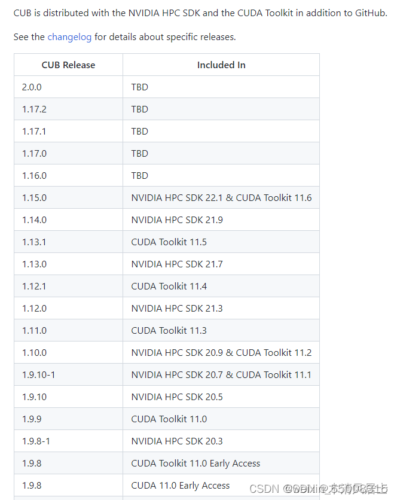This screenshot has height=500, width=397.
Task: Select the "NVIDIA HPC SDK 20.3" cell
Action: click(221, 441)
